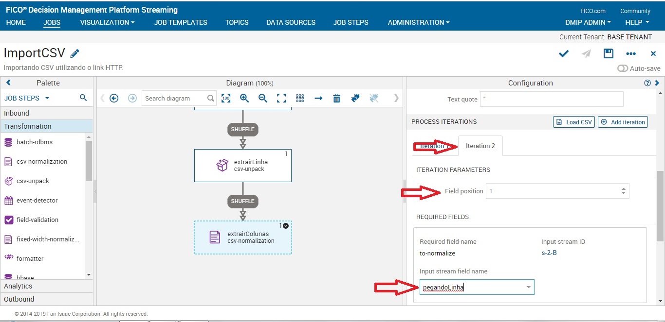
Task: Click the save floppy disk icon
Action: pos(608,53)
